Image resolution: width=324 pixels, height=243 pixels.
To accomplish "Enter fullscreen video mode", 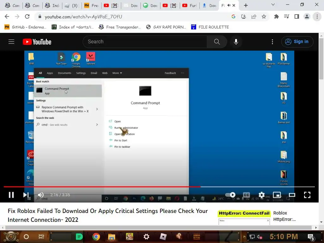I will point(307,195).
